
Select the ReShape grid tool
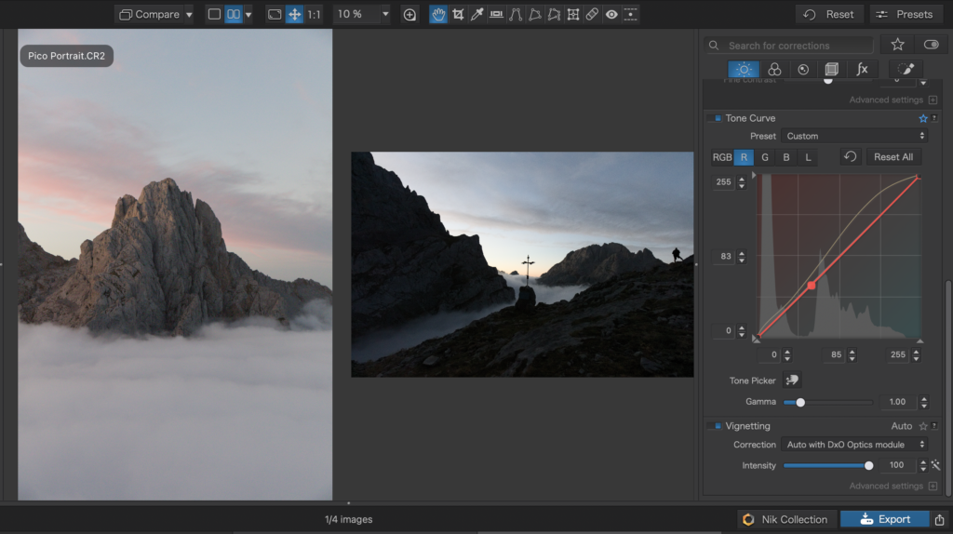coord(573,14)
